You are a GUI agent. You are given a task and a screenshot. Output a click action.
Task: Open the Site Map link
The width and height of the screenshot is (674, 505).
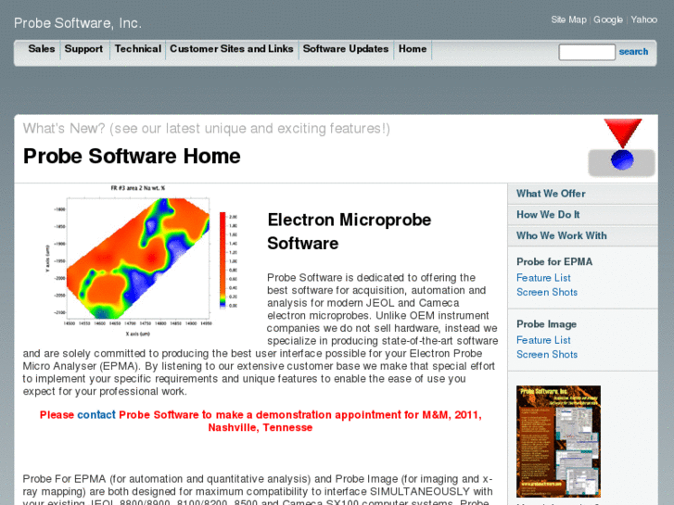[x=568, y=19]
